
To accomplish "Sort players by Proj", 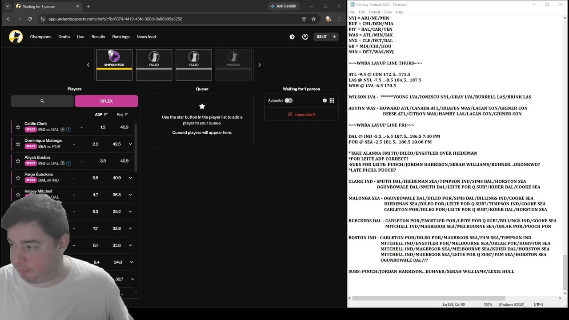I will 122,115.
